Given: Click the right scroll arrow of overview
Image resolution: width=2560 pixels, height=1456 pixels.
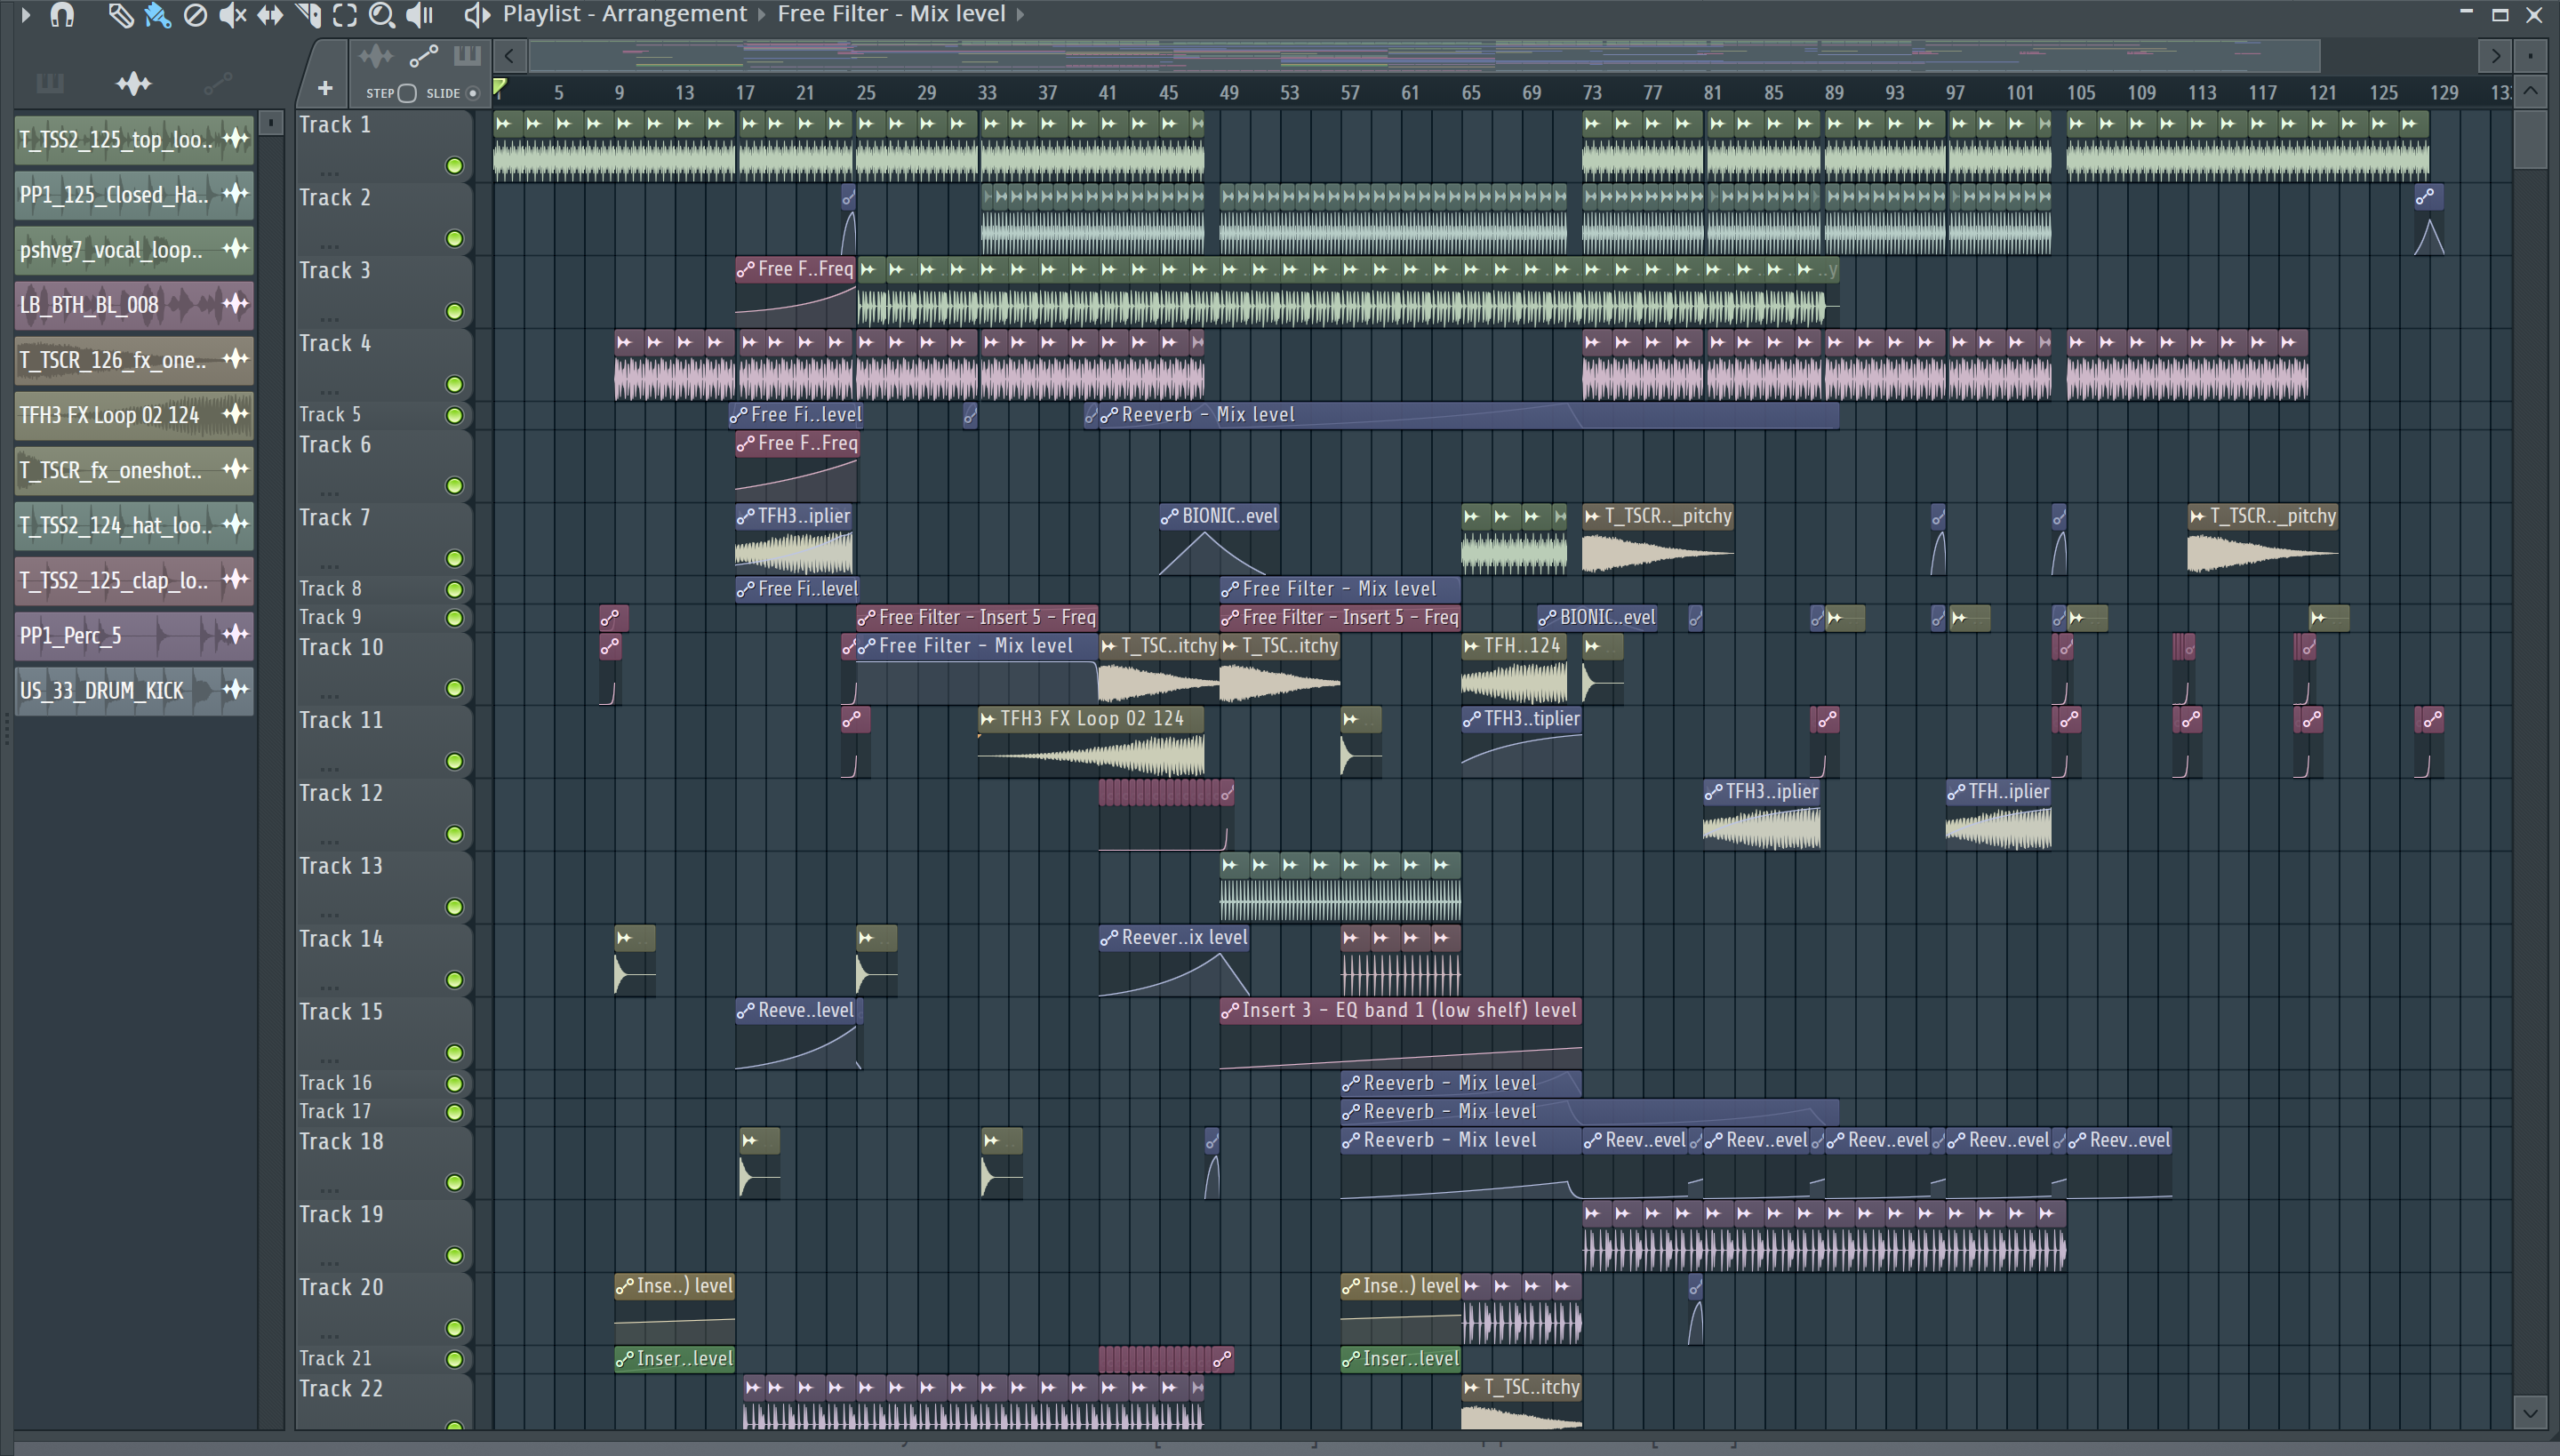Looking at the screenshot, I should click(x=2496, y=56).
